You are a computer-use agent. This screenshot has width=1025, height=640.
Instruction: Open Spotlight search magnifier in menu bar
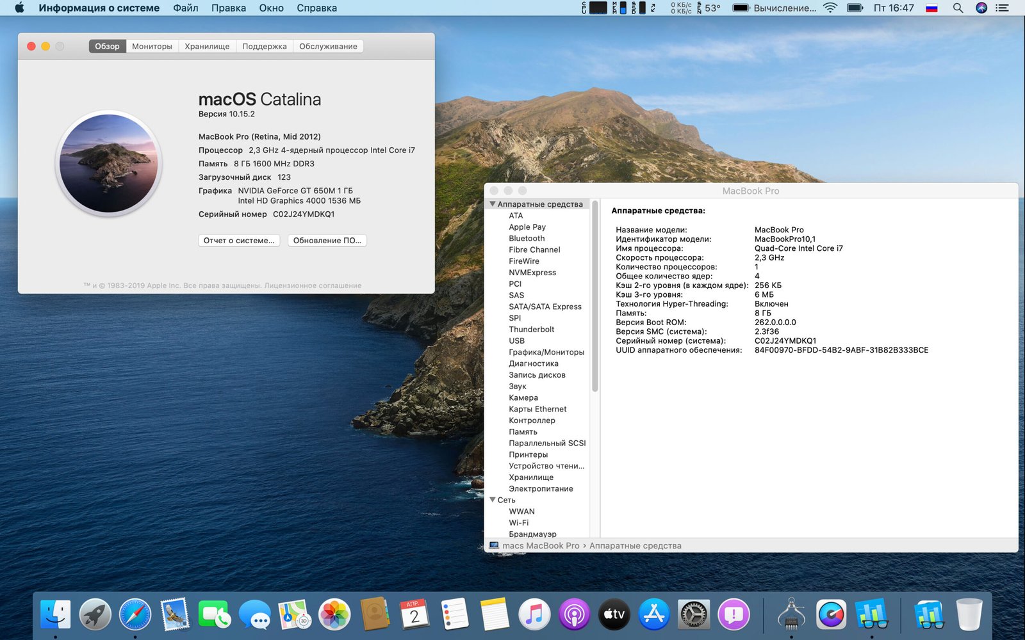(958, 8)
